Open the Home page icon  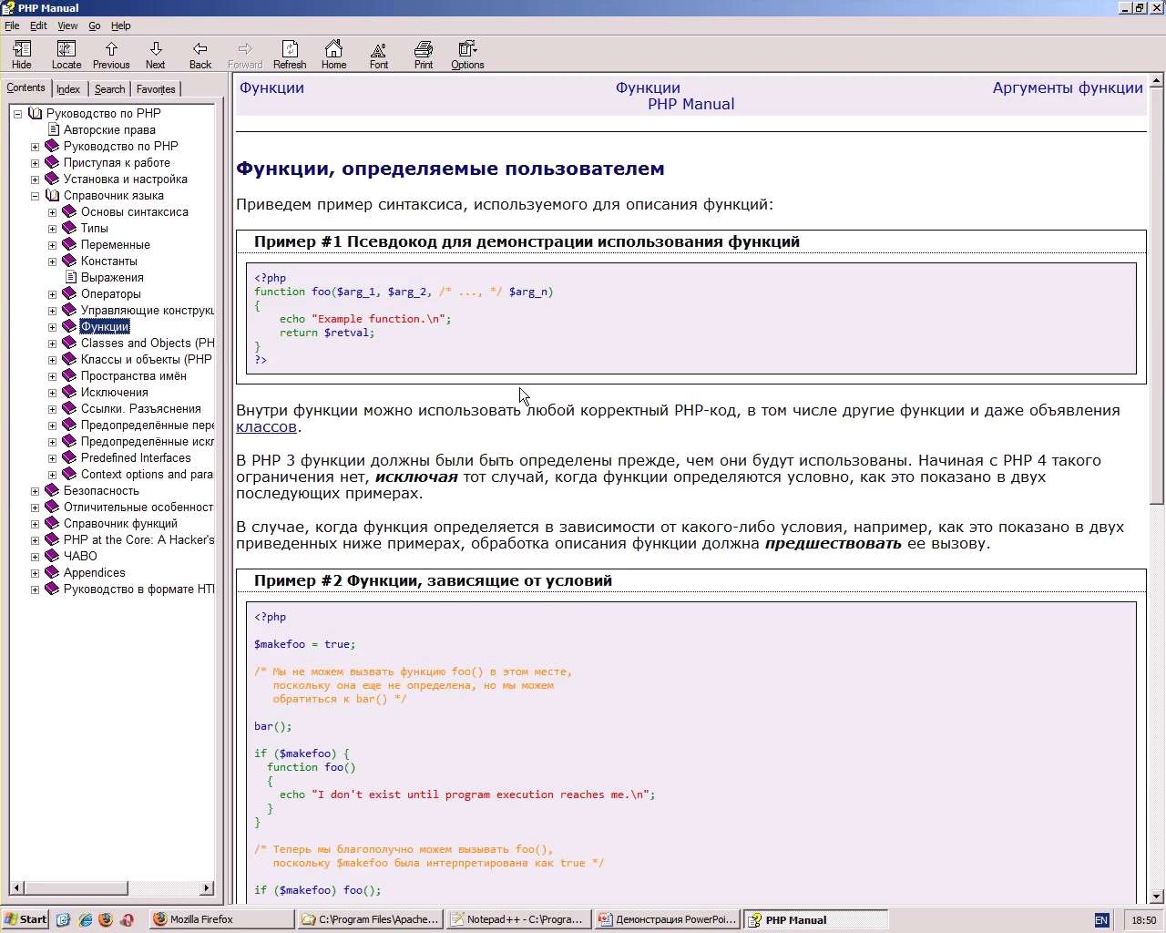point(334,55)
